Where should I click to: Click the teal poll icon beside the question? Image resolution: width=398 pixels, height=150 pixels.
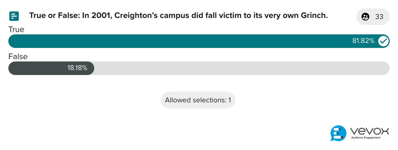tap(14, 16)
